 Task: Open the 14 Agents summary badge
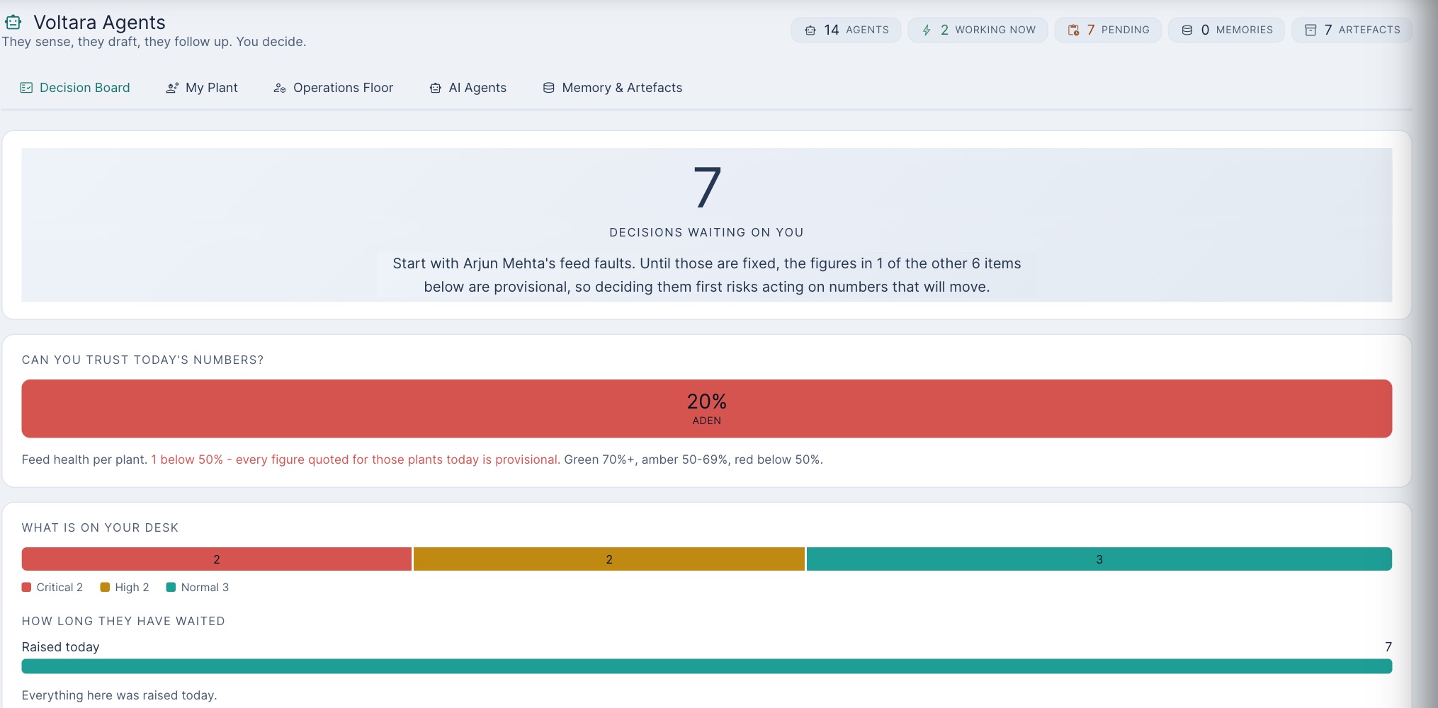(x=846, y=30)
